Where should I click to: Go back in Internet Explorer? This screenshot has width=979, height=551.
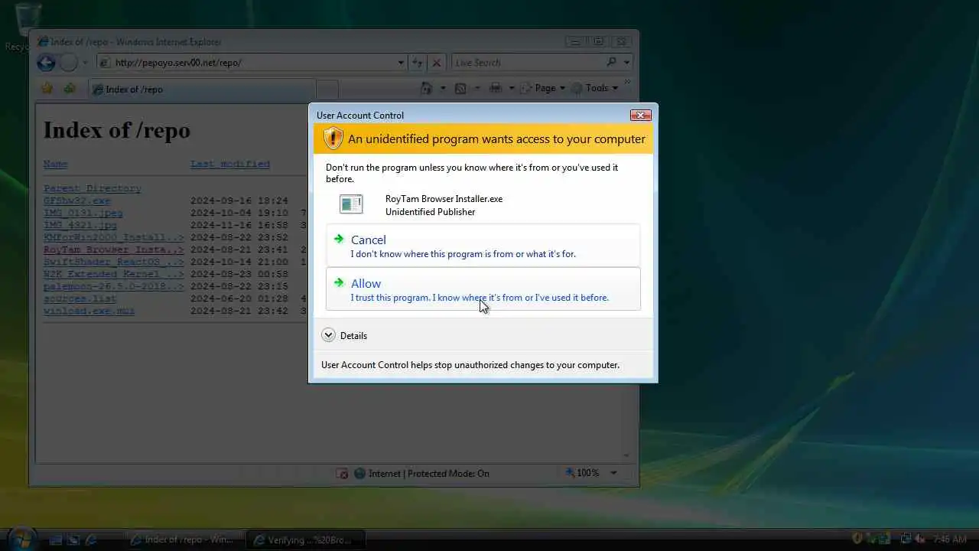46,63
